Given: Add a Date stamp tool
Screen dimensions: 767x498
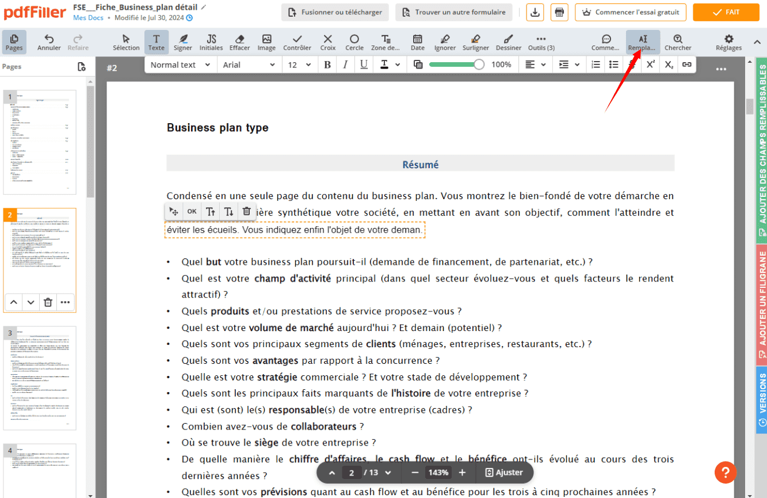Looking at the screenshot, I should [418, 42].
